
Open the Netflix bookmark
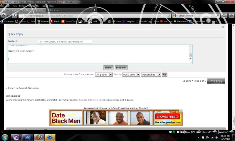[x=55, y=21]
